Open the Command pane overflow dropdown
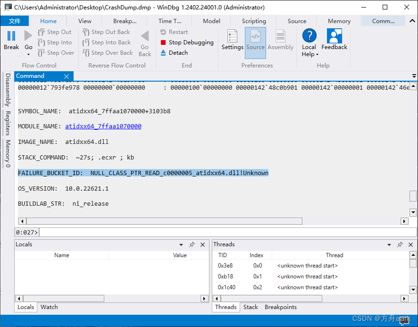The width and height of the screenshot is (418, 327). point(414,76)
